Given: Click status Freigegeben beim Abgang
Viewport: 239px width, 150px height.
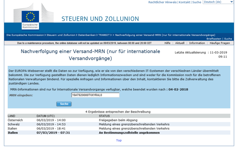Looking at the screenshot, I should 118,120.
